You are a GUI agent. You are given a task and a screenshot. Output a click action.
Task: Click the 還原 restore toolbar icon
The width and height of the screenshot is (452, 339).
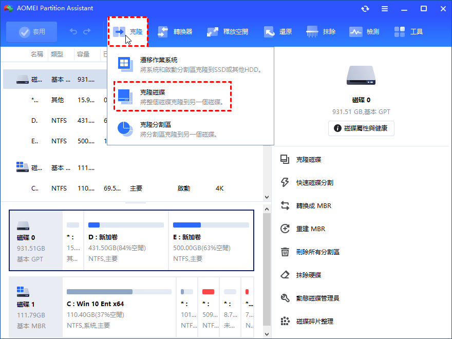pos(283,31)
